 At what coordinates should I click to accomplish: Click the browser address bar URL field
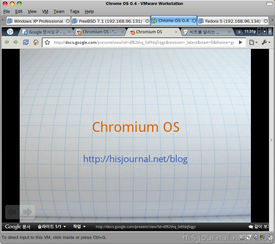coord(144,42)
